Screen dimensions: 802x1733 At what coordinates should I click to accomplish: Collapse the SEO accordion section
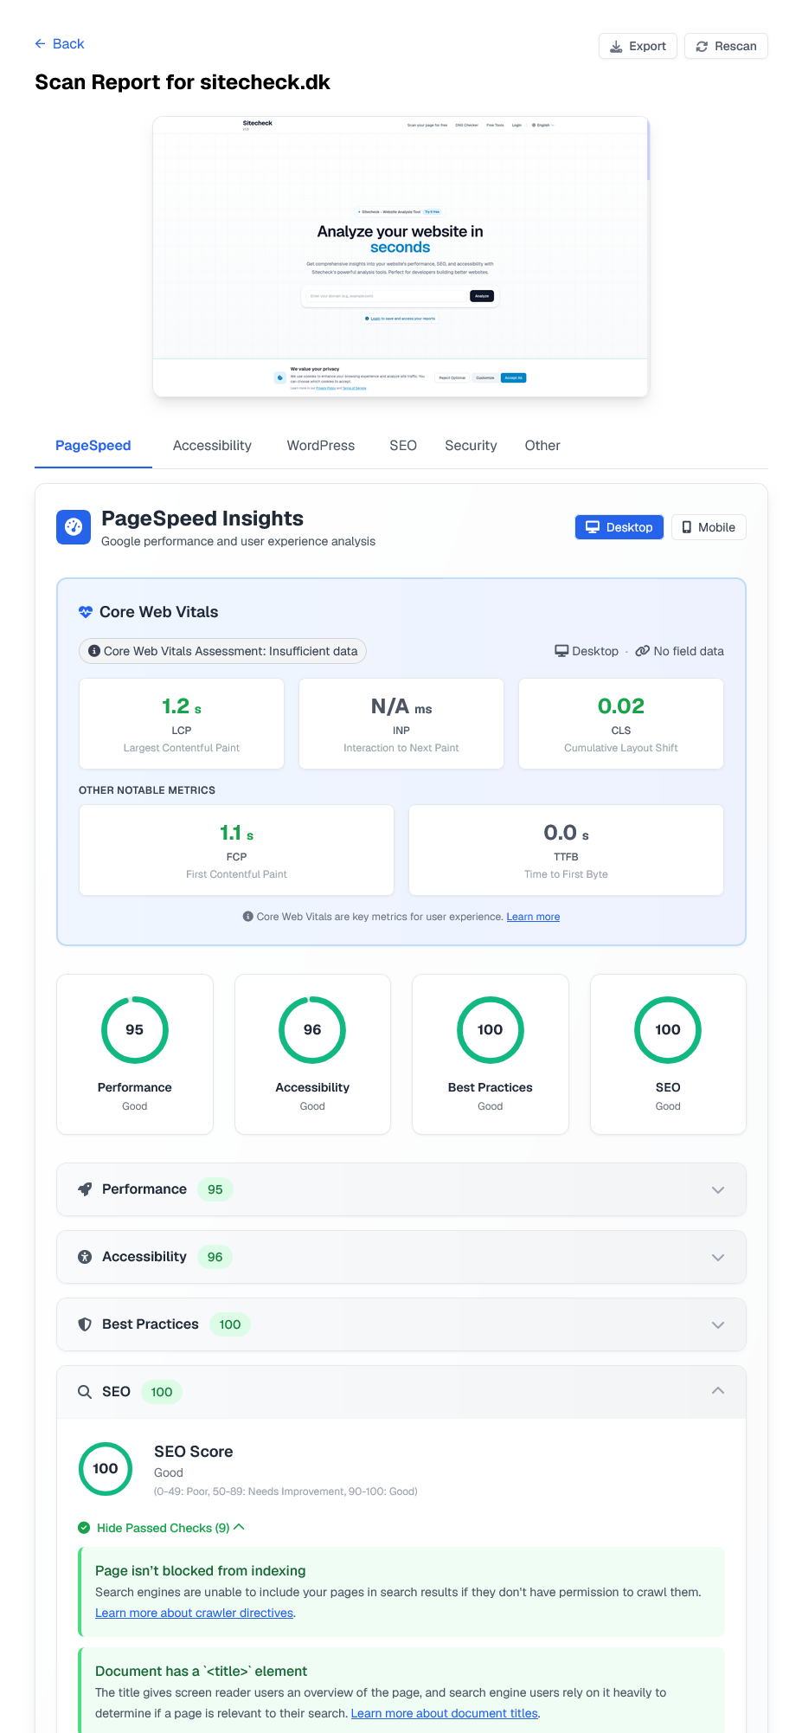click(717, 1391)
